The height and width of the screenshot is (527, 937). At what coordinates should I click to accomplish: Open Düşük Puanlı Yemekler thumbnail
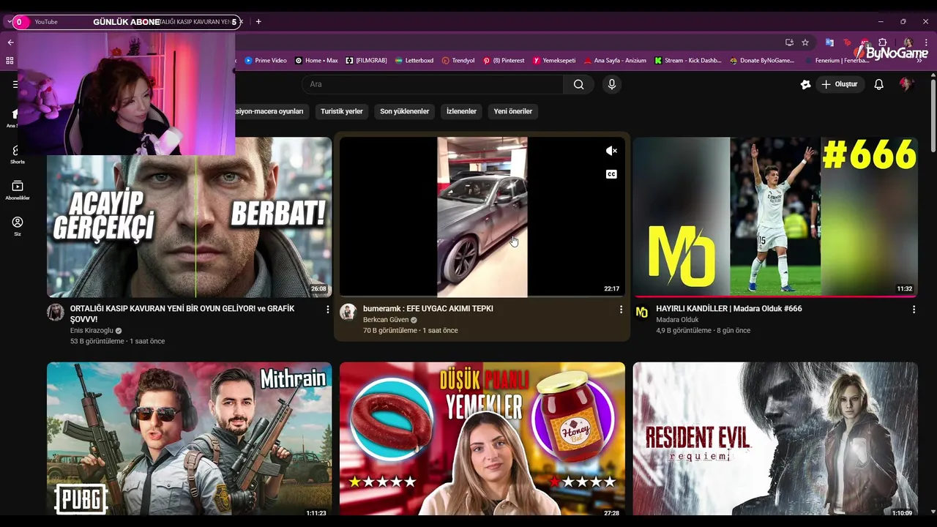point(482,439)
